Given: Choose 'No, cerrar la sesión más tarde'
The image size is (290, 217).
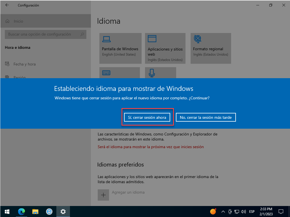Looking at the screenshot, I should [x=206, y=117].
